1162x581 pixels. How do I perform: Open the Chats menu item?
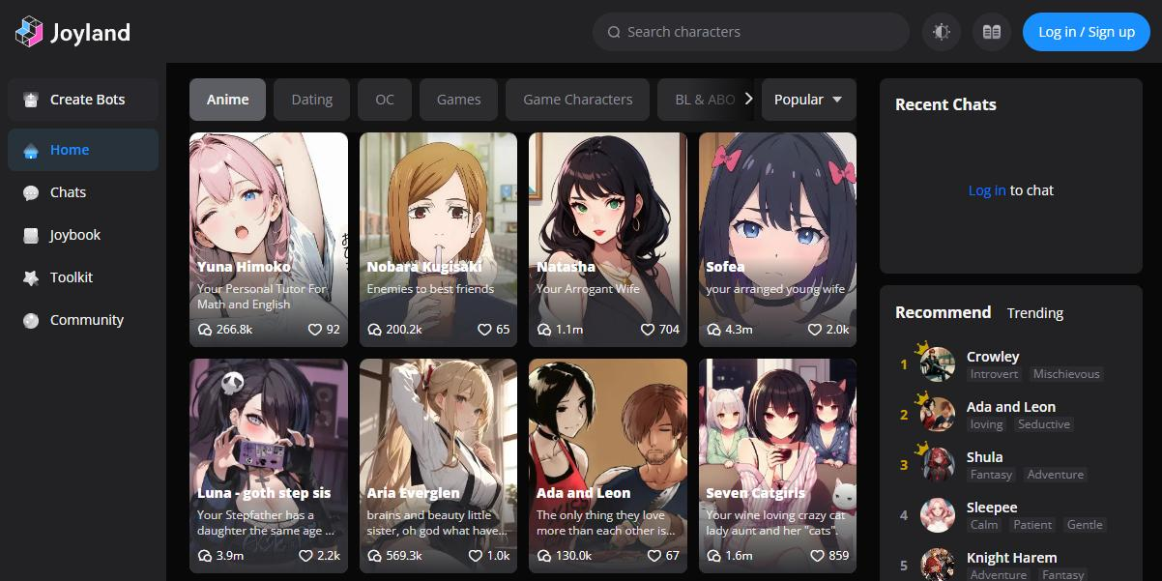click(x=83, y=192)
